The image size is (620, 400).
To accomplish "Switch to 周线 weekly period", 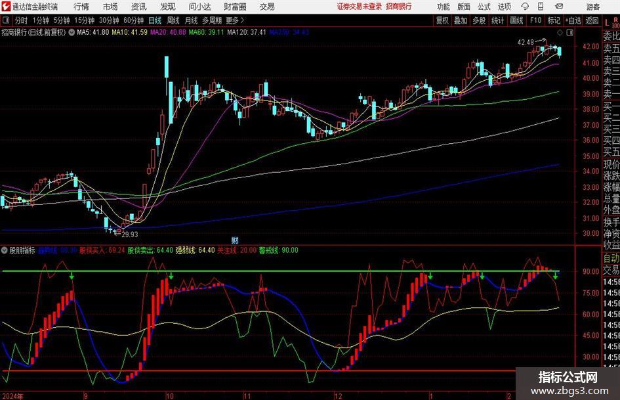I will (x=173, y=20).
